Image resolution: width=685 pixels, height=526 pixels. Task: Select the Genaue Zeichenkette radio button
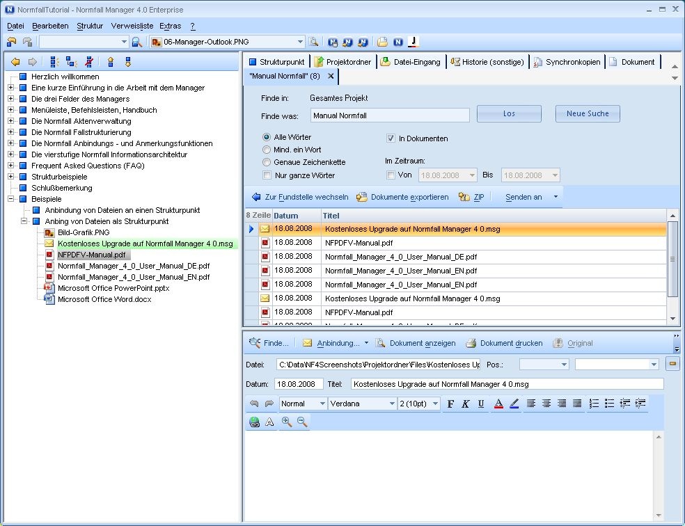tap(267, 162)
